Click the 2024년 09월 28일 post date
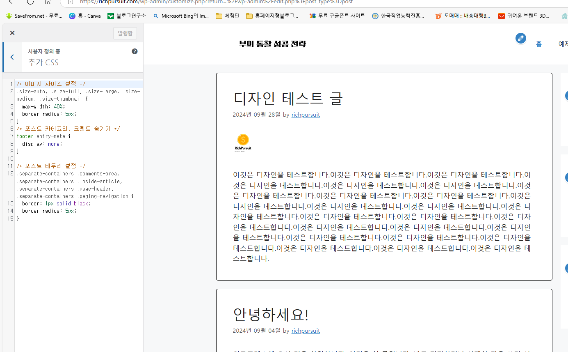Image resolution: width=568 pixels, height=352 pixels. (257, 115)
